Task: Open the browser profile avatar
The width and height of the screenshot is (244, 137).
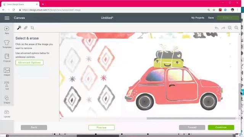Action: (x=233, y=10)
